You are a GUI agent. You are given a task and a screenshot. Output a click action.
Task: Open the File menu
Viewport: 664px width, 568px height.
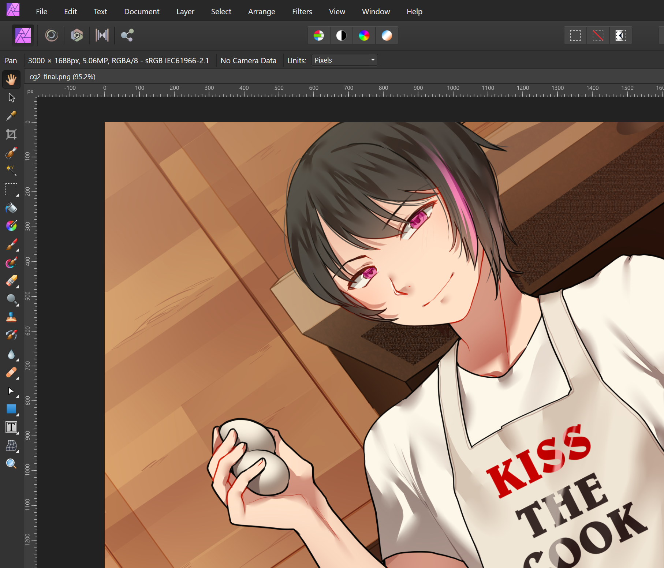coord(42,11)
